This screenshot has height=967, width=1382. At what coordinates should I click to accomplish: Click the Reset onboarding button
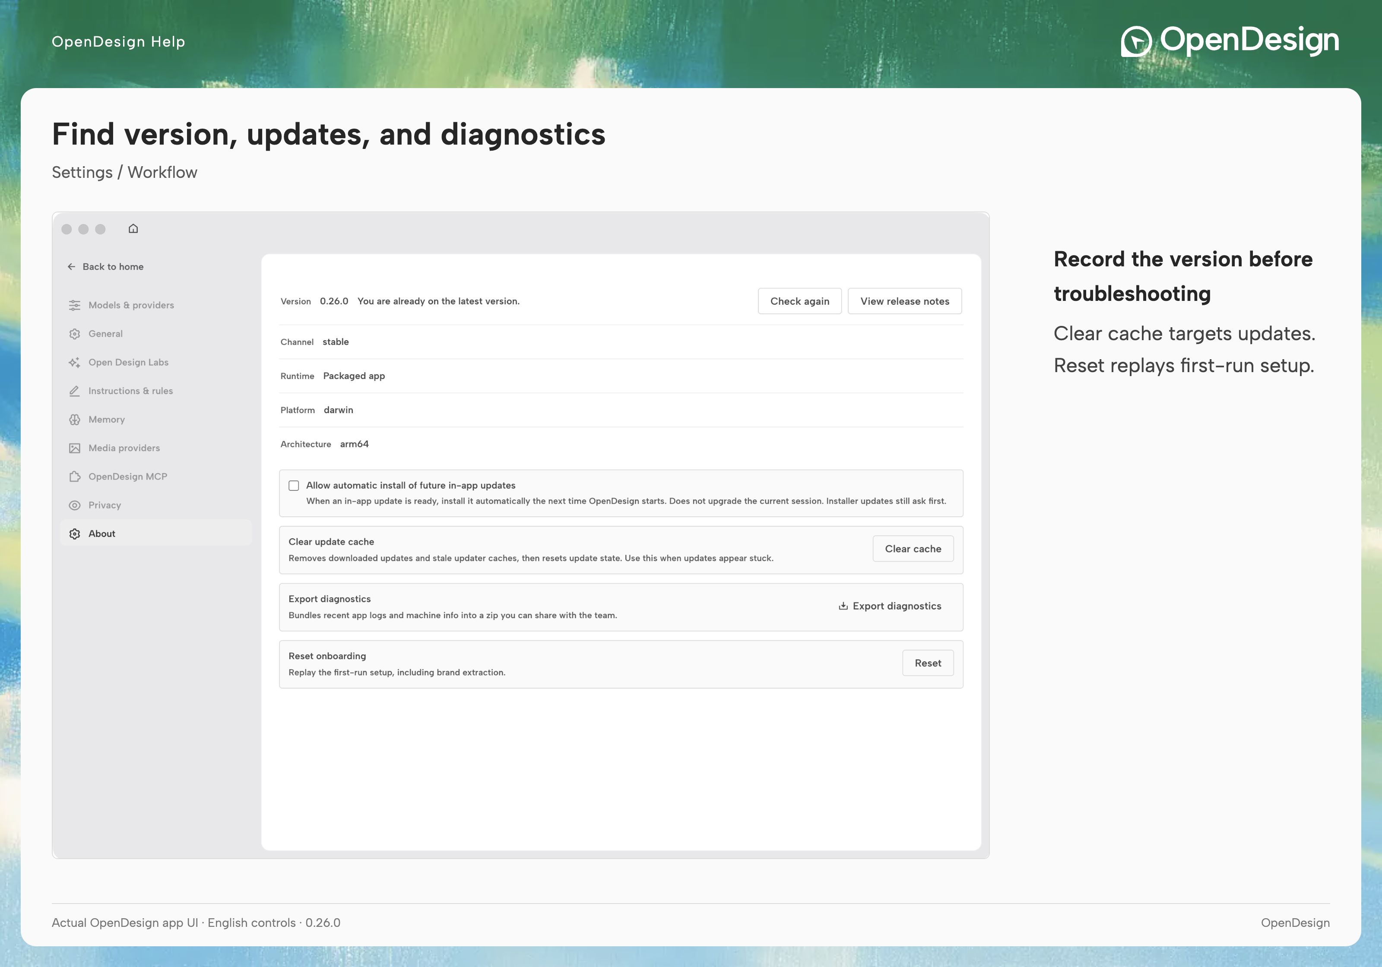tap(928, 663)
